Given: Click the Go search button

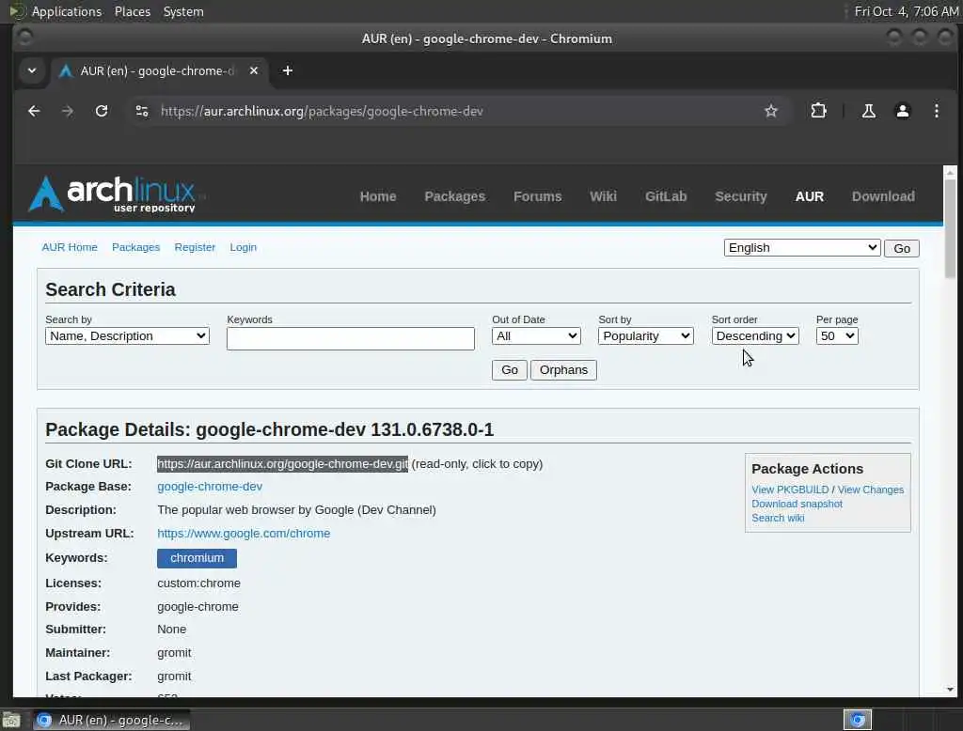Looking at the screenshot, I should (x=509, y=369).
